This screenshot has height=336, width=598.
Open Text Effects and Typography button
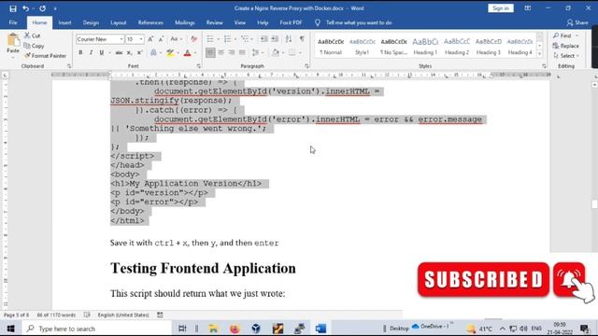(153, 52)
